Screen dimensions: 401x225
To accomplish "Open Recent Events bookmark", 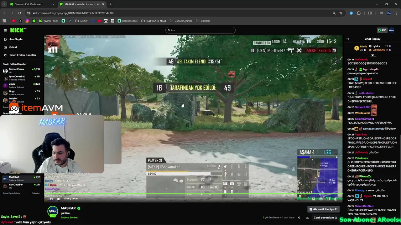I will pyautogui.click(x=128, y=21).
